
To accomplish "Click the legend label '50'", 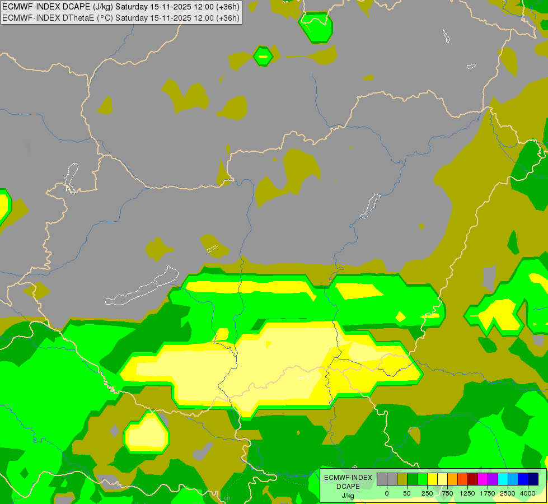I will click(x=407, y=493).
